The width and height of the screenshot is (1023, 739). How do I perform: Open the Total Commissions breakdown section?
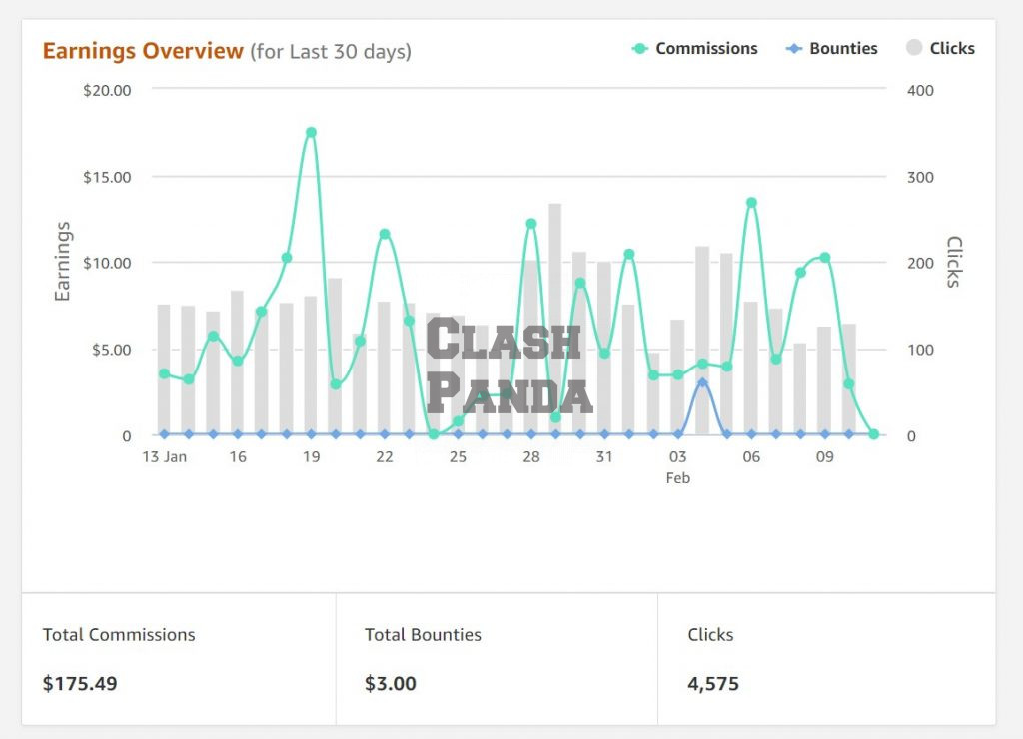[119, 634]
